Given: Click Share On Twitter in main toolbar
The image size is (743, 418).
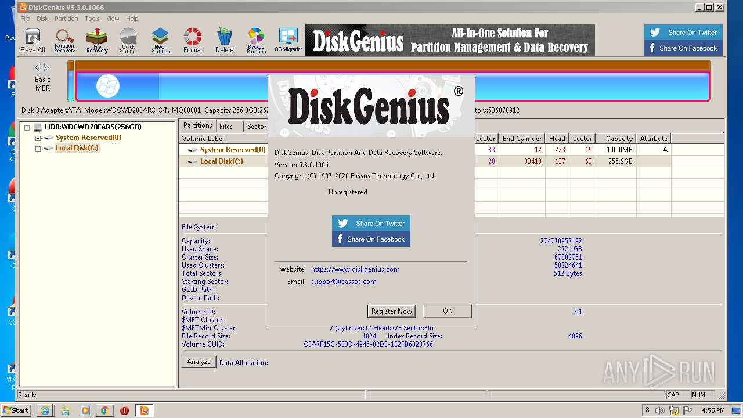Looking at the screenshot, I should point(683,33).
